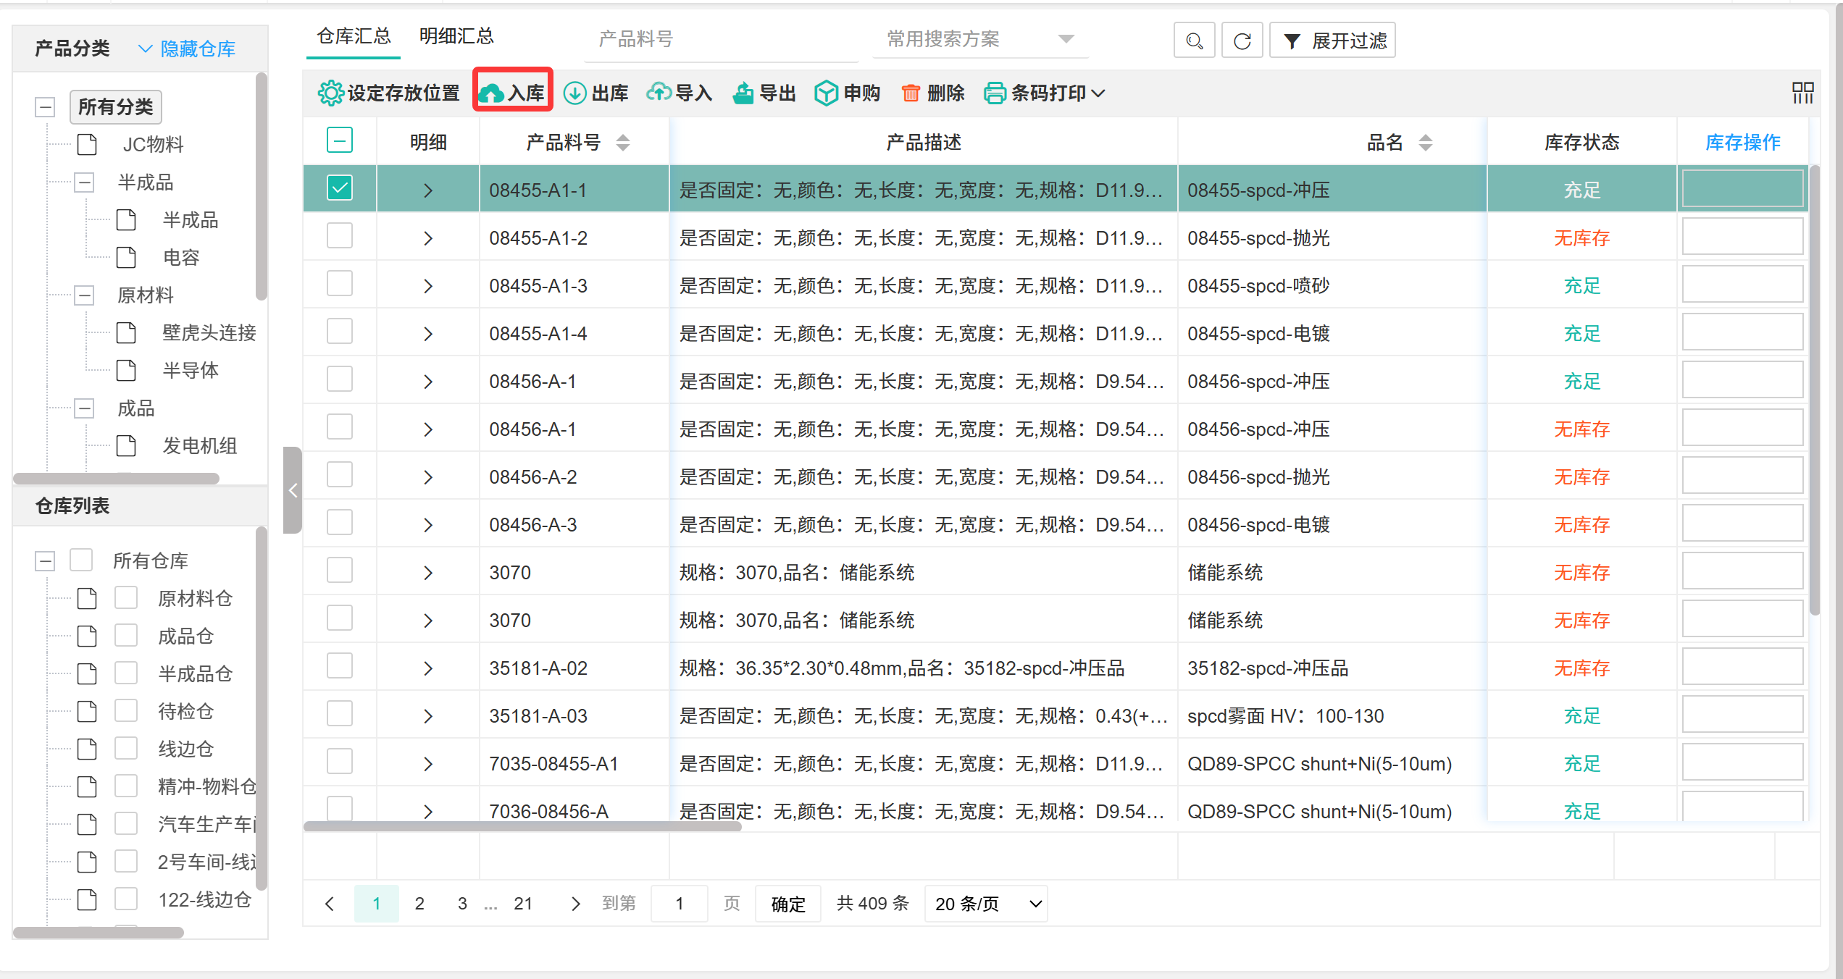1843x979 pixels.
Task: Open the 常用搜索方案 dropdown
Action: [979, 39]
